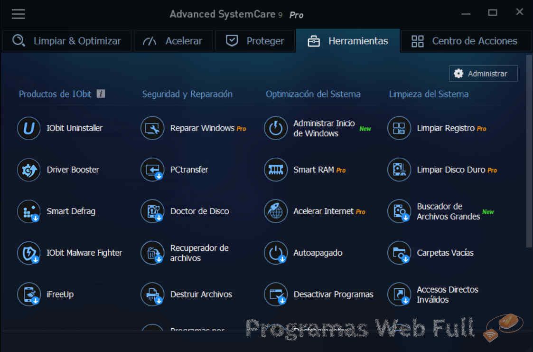Click Carpetas Vacías folder icon
The image size is (533, 352).
399,253
